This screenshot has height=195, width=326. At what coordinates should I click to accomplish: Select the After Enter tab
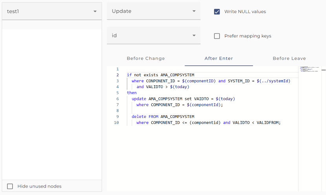tap(219, 59)
